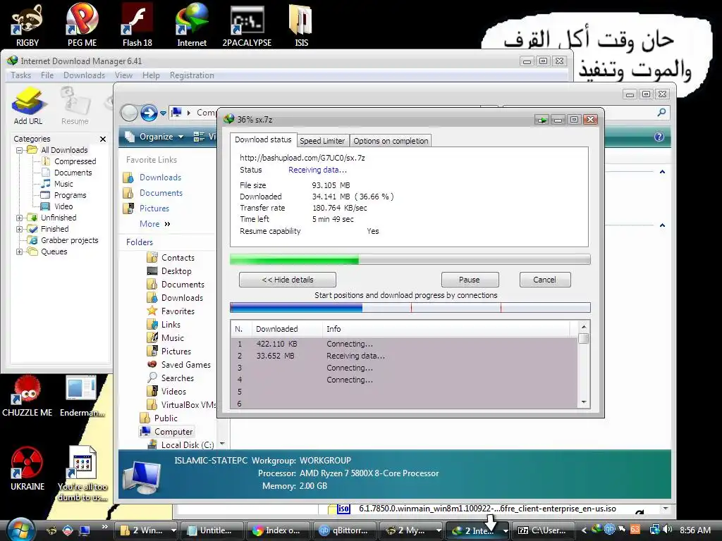Screen dimensions: 722x541
Task: Open Pictures under Favorite Links
Action: point(154,209)
